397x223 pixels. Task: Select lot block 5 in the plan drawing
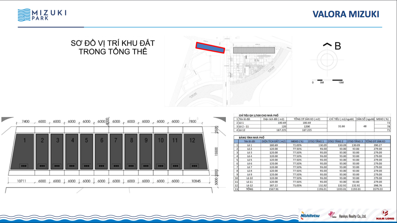point(87,152)
